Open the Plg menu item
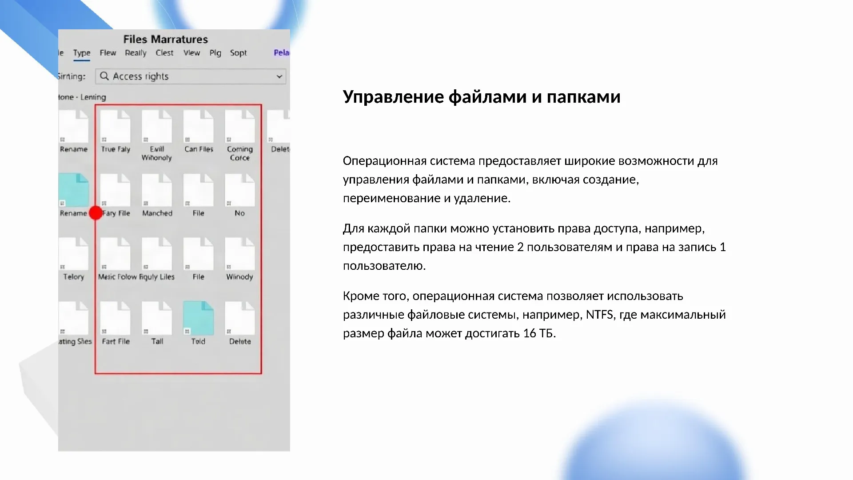 pos(215,53)
